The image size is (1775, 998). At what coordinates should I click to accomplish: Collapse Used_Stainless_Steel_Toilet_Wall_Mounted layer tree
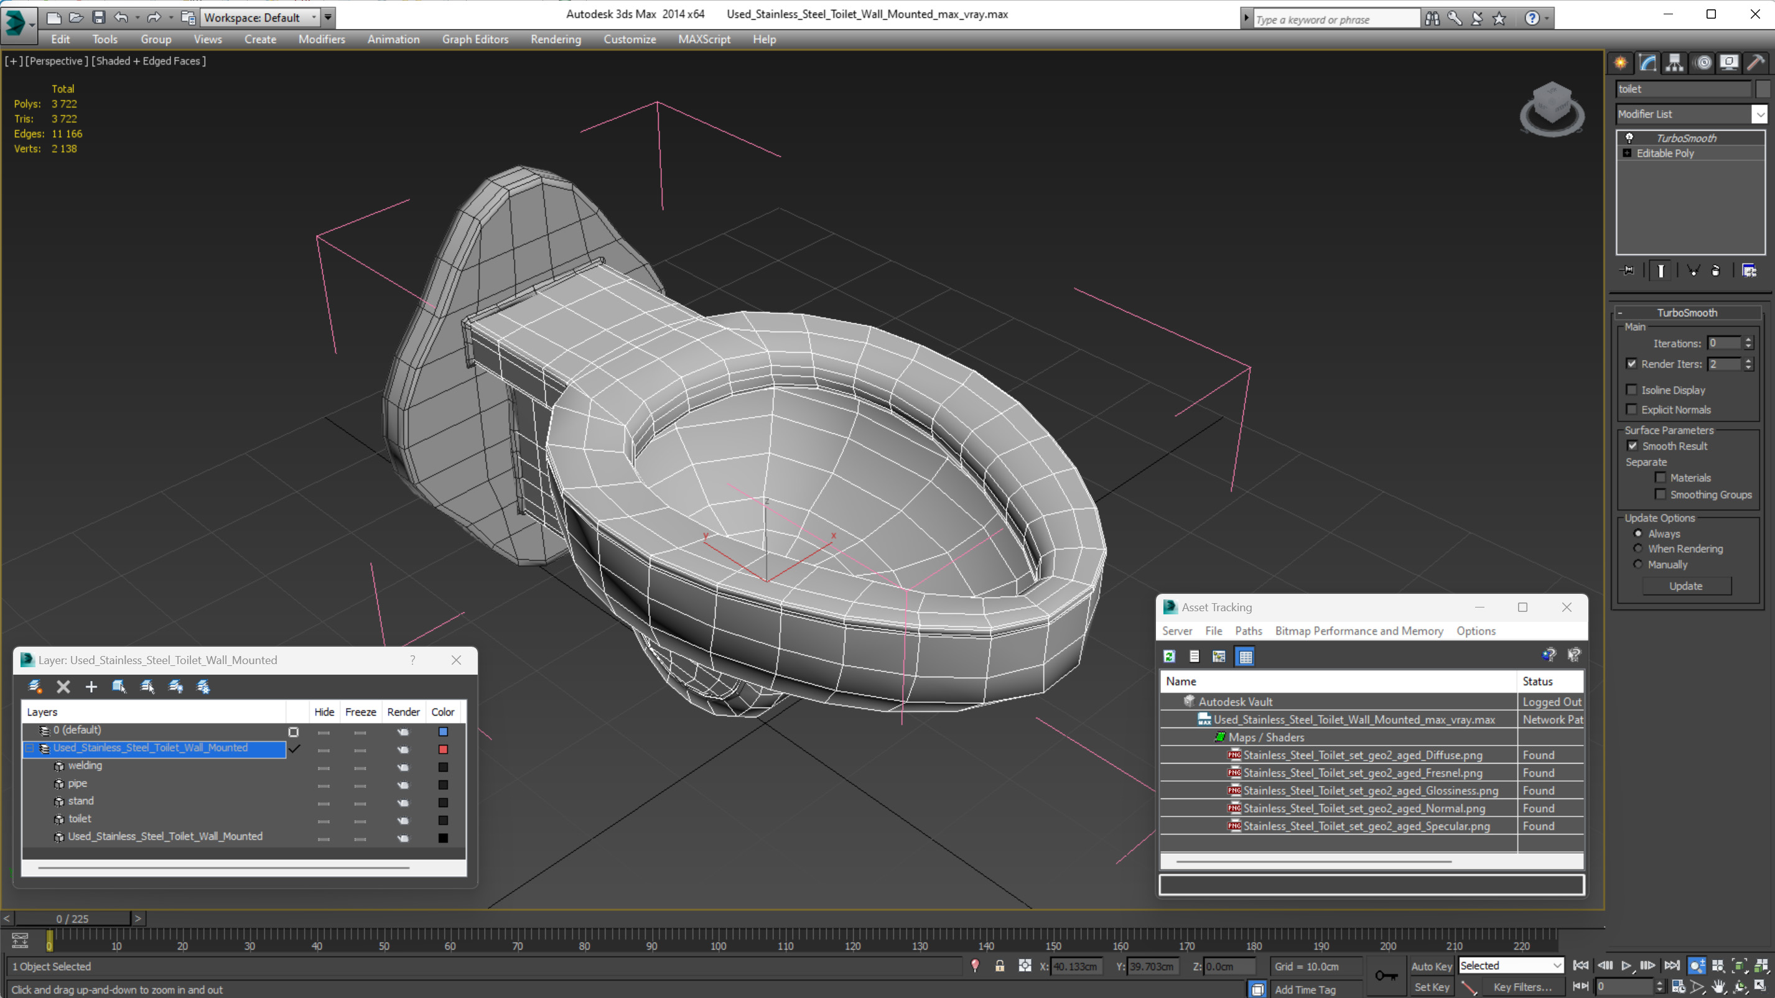(30, 748)
